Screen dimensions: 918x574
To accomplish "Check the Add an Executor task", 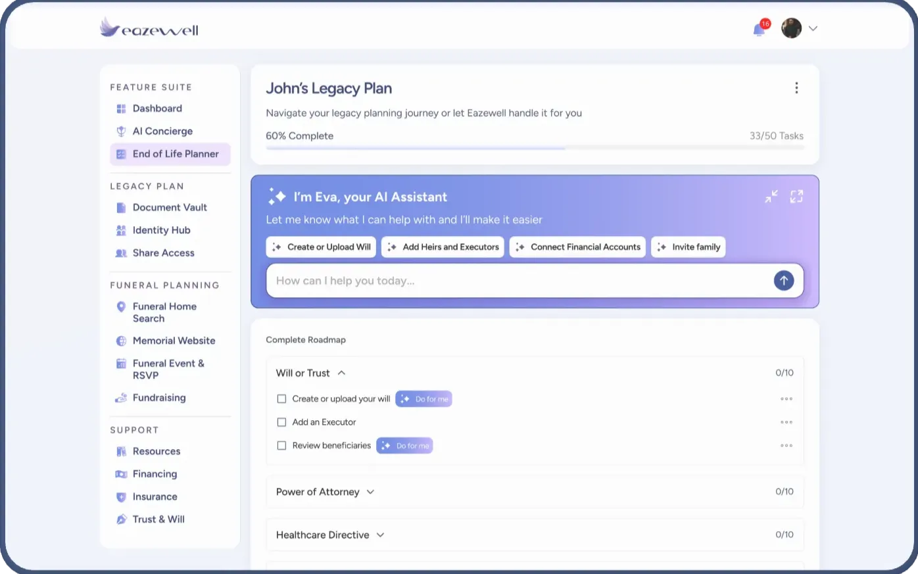I will pyautogui.click(x=281, y=422).
